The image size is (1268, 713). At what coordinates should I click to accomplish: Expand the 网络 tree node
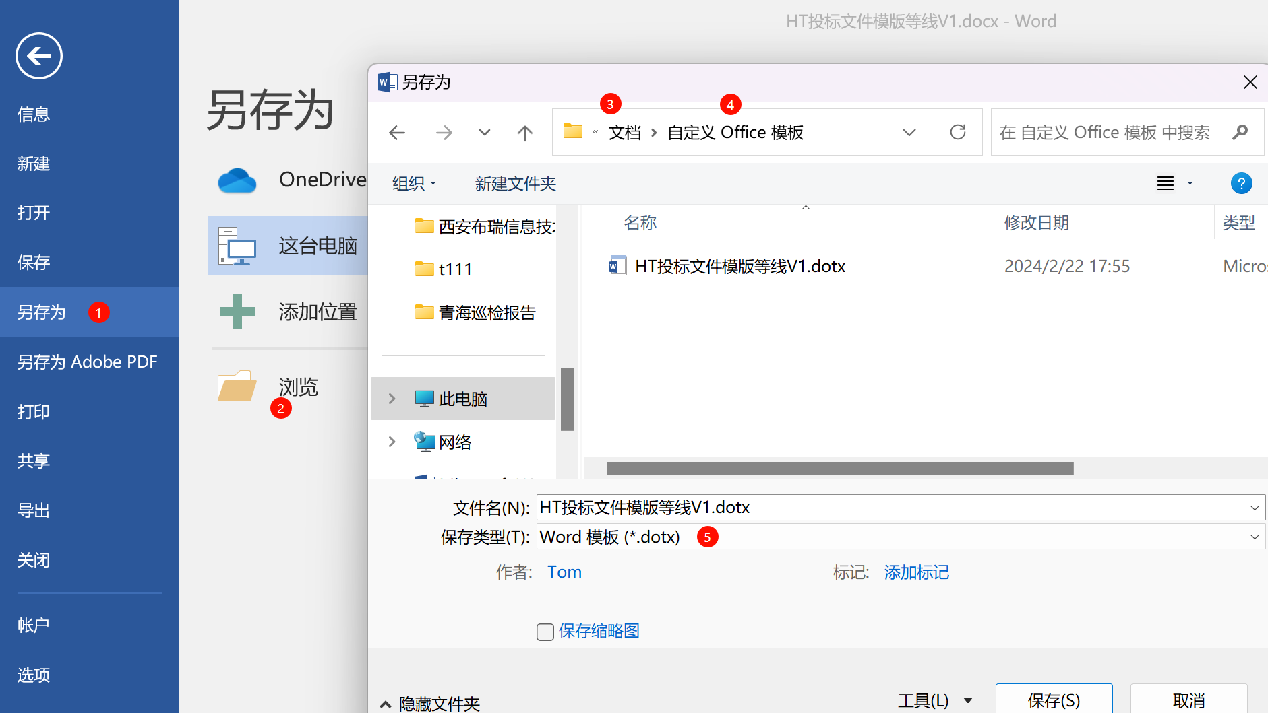[392, 442]
